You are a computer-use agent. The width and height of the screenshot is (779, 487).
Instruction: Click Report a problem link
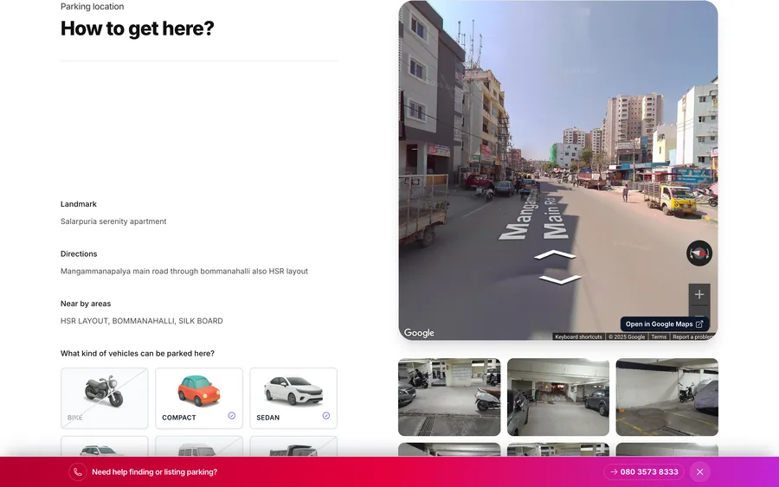point(693,336)
